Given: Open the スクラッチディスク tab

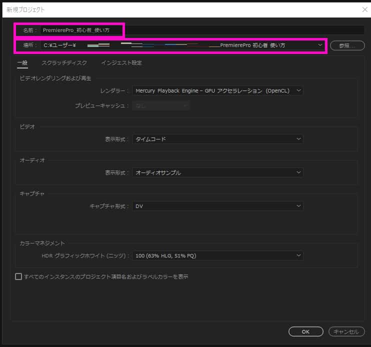Looking at the screenshot, I should (64, 63).
